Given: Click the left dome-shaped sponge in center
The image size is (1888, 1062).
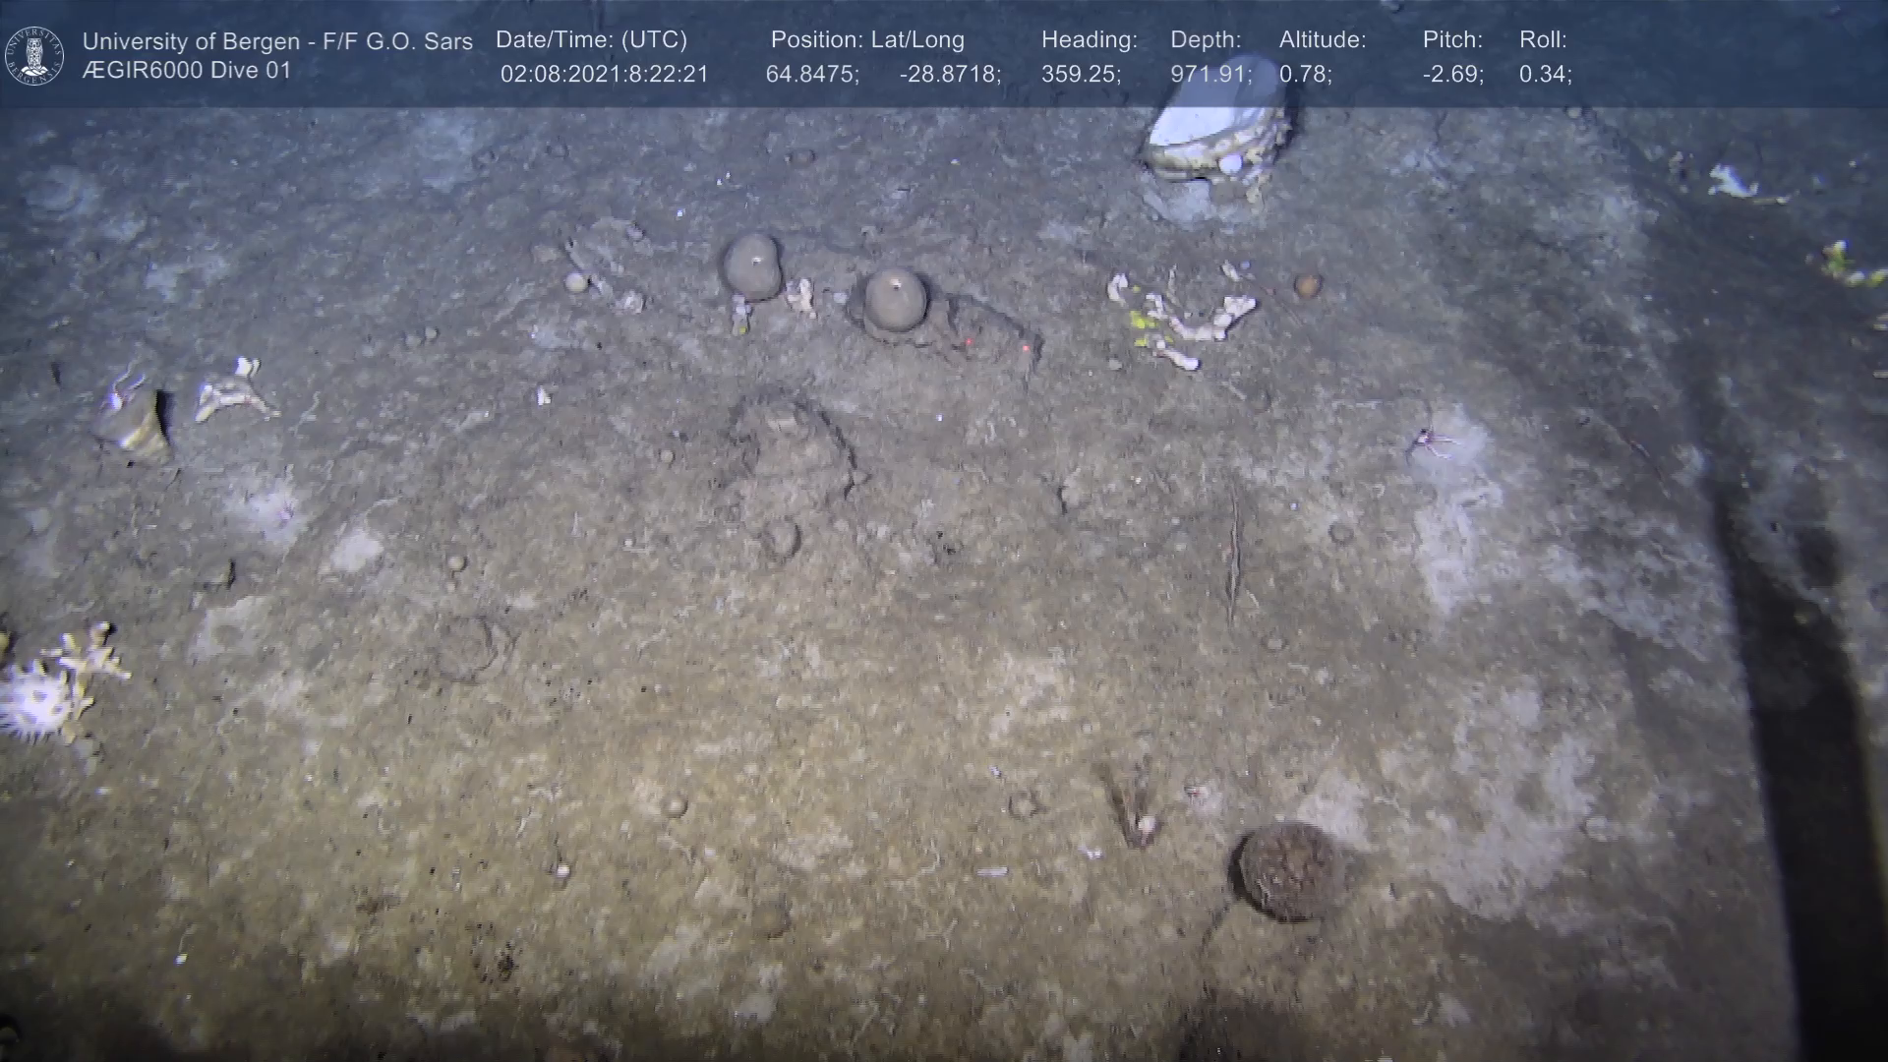Looking at the screenshot, I should 752,265.
